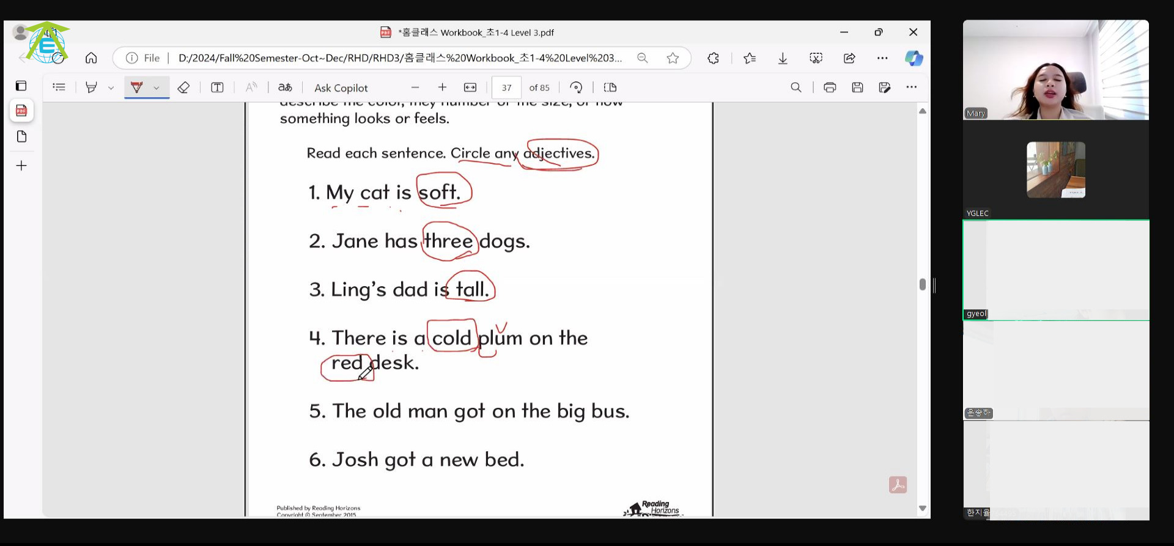The image size is (1174, 546).
Task: Open the PDF table of contents icon
Action: (59, 87)
